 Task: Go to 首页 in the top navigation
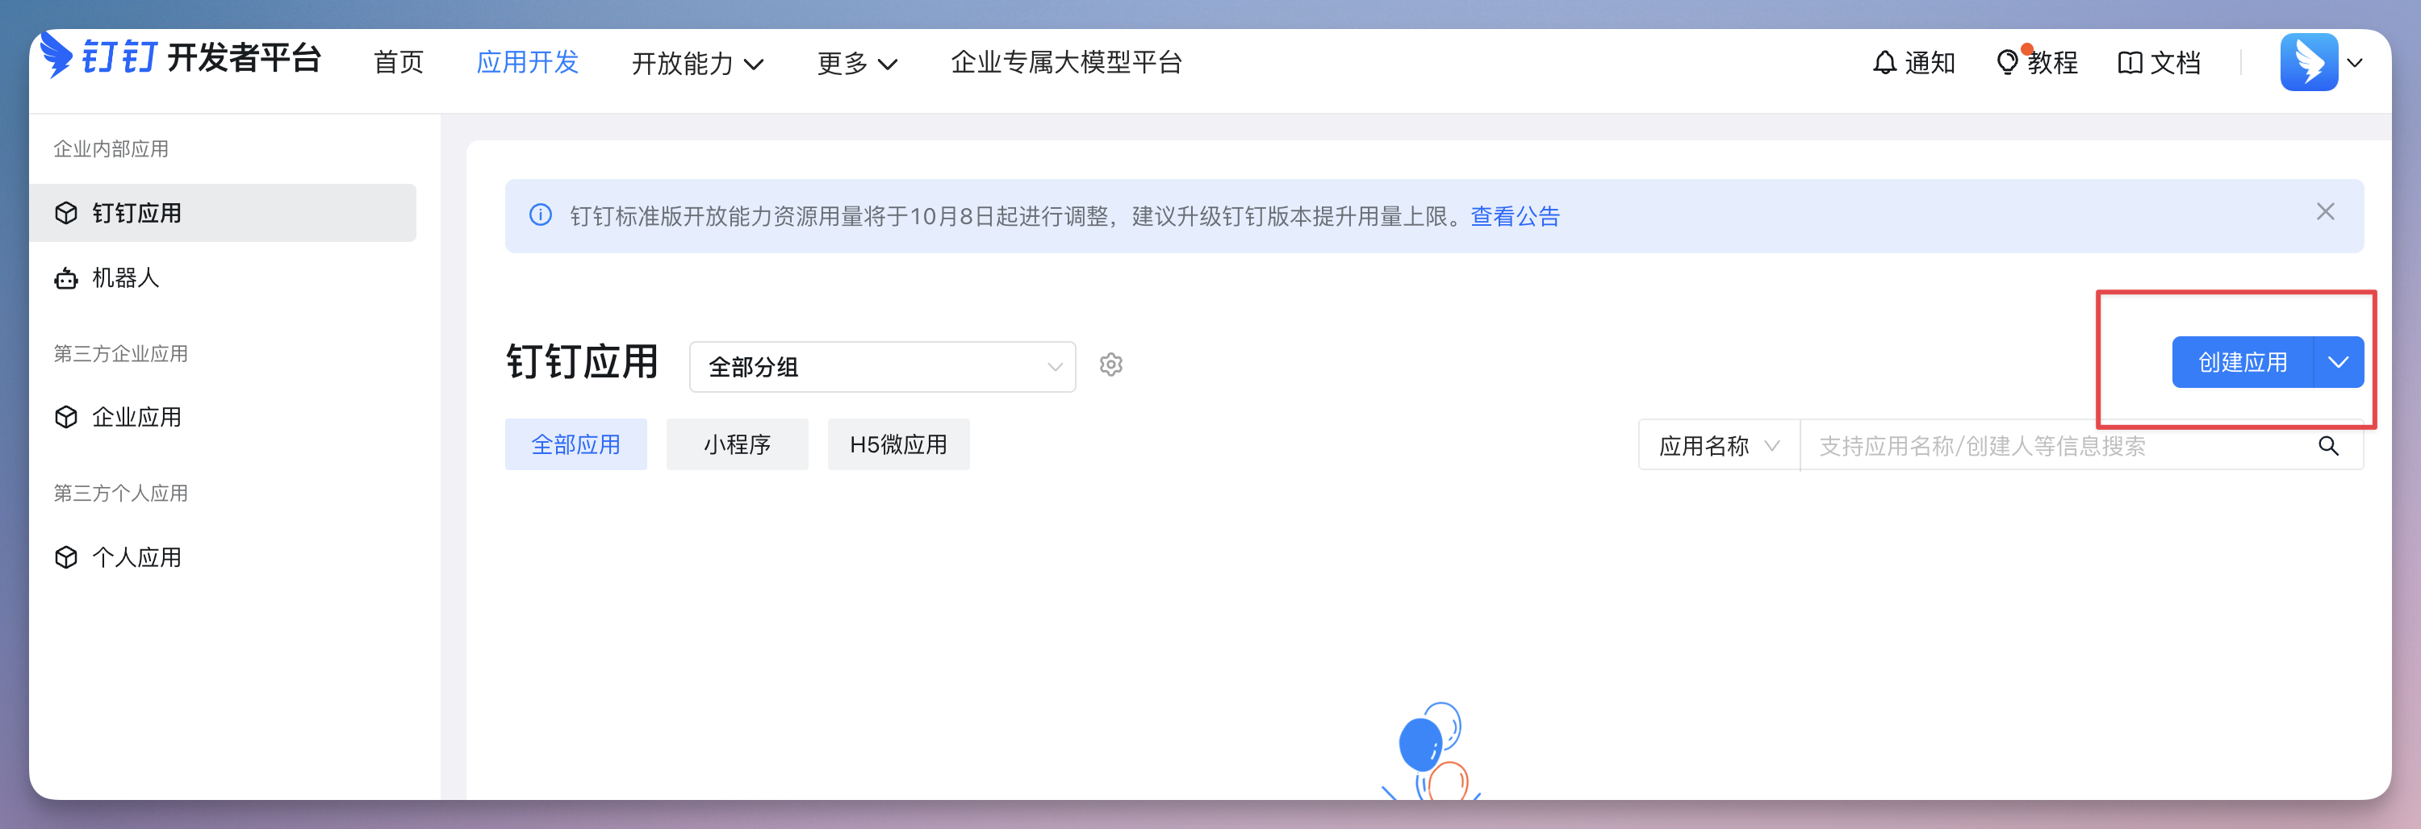coord(399,63)
